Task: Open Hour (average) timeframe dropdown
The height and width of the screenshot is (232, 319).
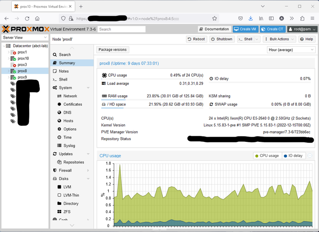Action: [291, 50]
